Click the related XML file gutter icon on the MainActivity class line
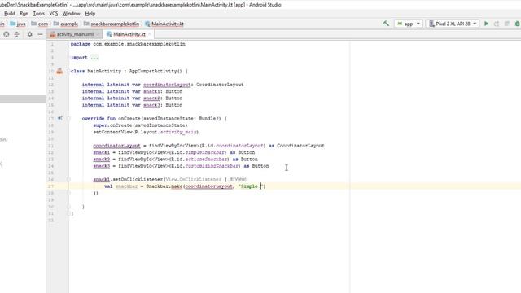 tap(59, 71)
